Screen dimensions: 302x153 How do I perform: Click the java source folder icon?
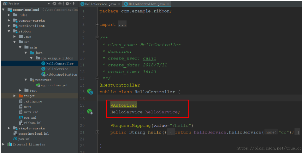(32, 53)
